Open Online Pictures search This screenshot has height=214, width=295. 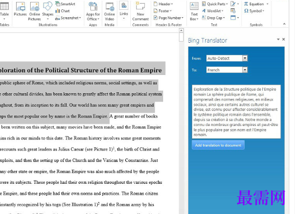(x=35, y=11)
